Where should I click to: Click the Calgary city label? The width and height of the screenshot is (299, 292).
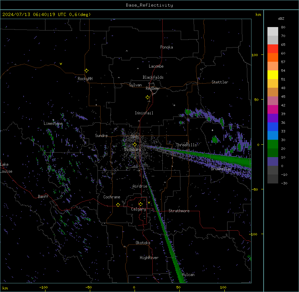pos(138,209)
